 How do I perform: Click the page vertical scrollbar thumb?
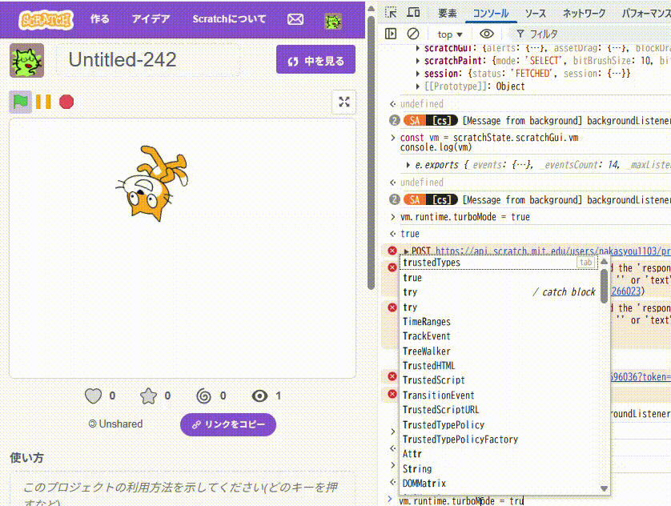click(371, 153)
